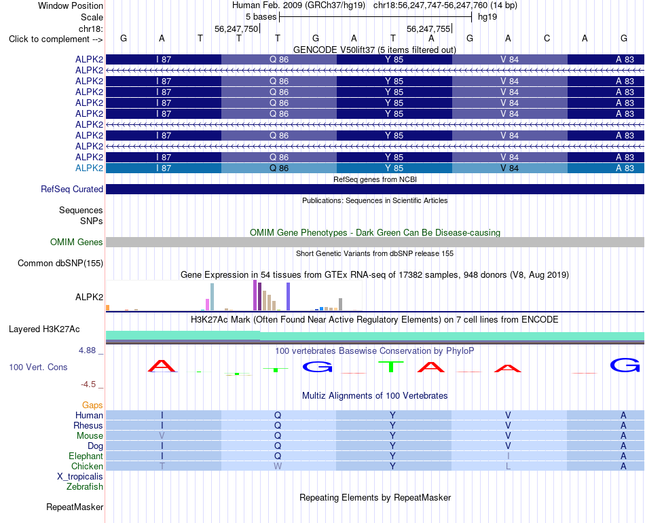The width and height of the screenshot is (645, 523).
Task: Click the ALPK2 label beside GTEx chart
Action: click(89, 297)
